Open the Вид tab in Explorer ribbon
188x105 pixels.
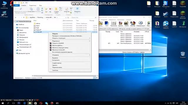coord(41,6)
